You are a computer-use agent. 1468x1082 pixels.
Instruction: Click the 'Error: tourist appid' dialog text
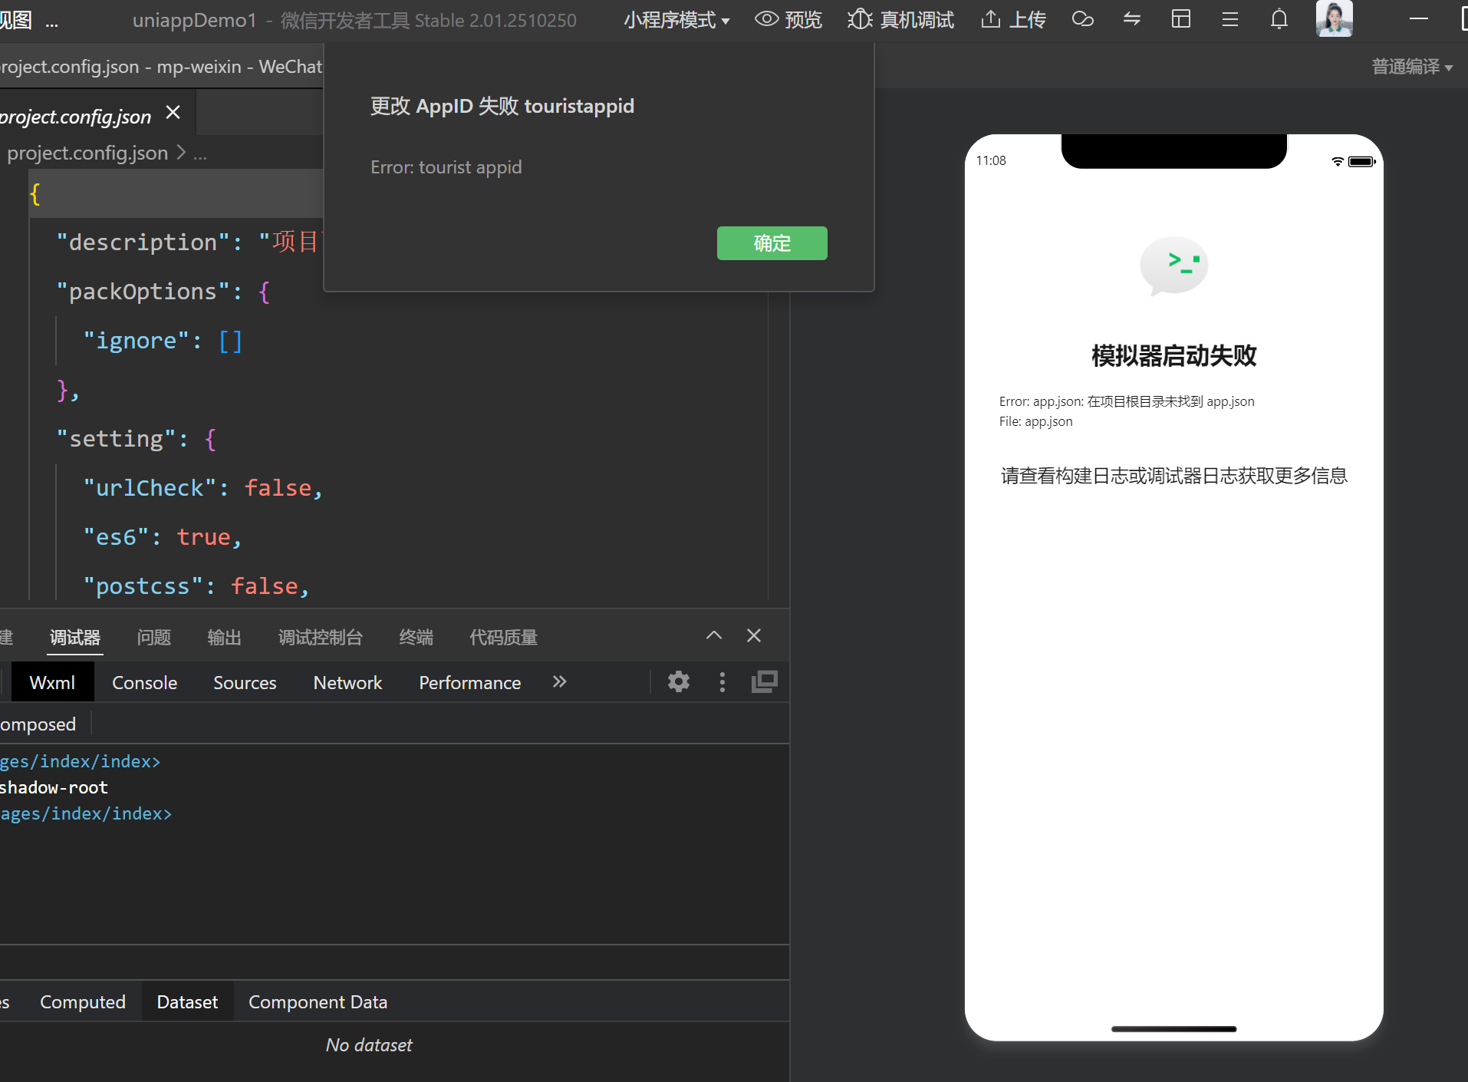446,167
